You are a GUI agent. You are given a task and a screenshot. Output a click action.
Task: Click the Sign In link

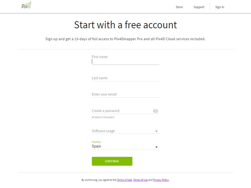(220, 7)
